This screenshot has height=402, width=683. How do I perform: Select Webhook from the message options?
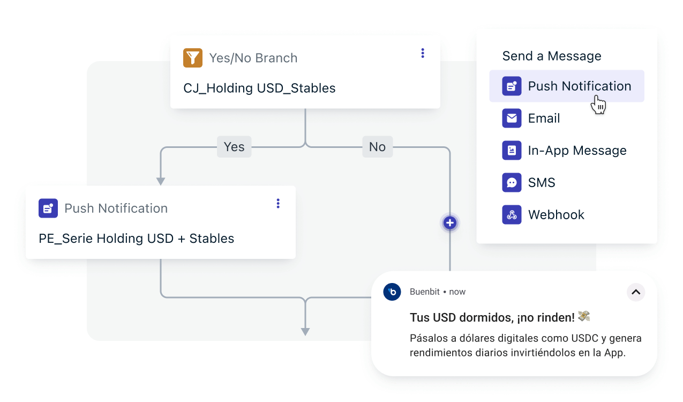[x=556, y=214]
